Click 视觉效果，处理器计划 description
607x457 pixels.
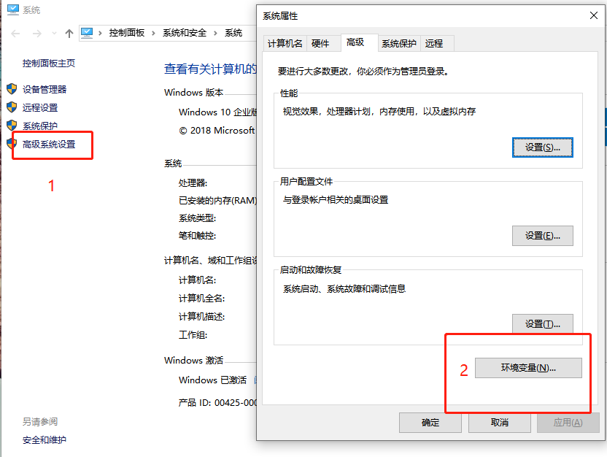(379, 112)
